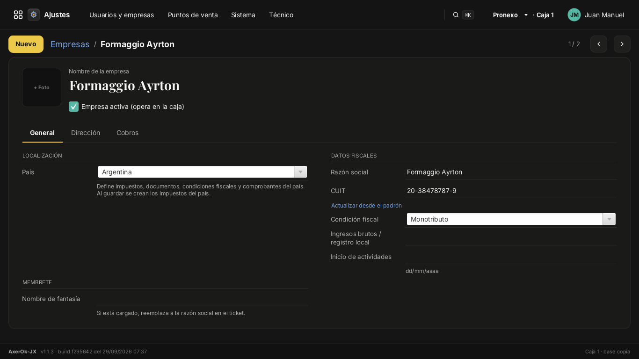
Task: Switch to the Dirección tab
Action: coord(86,133)
